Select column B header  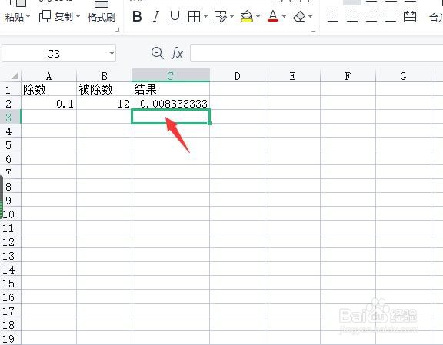tap(105, 76)
